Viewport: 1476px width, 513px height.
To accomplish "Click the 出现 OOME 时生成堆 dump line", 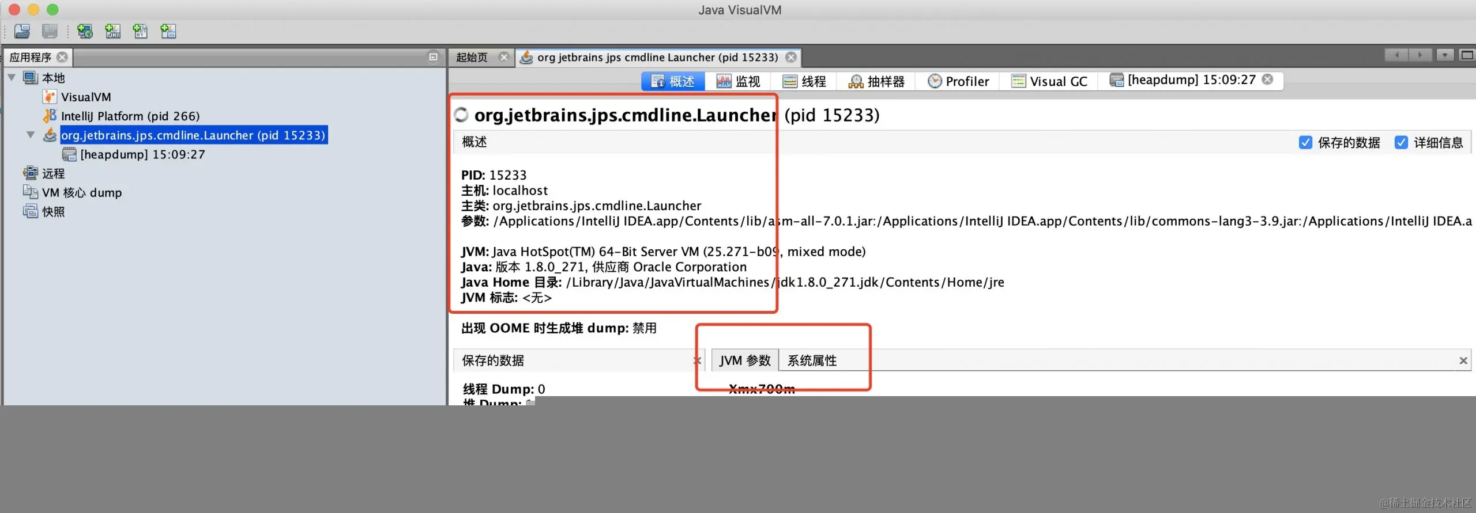I will click(x=559, y=328).
